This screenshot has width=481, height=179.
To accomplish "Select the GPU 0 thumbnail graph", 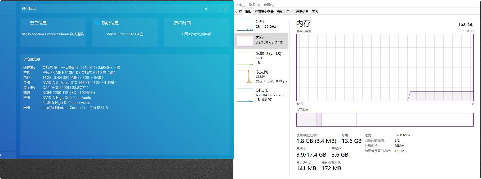I will tap(245, 95).
